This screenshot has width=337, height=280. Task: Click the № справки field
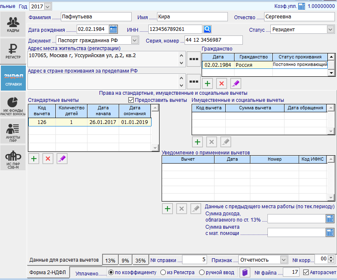tap(195, 260)
